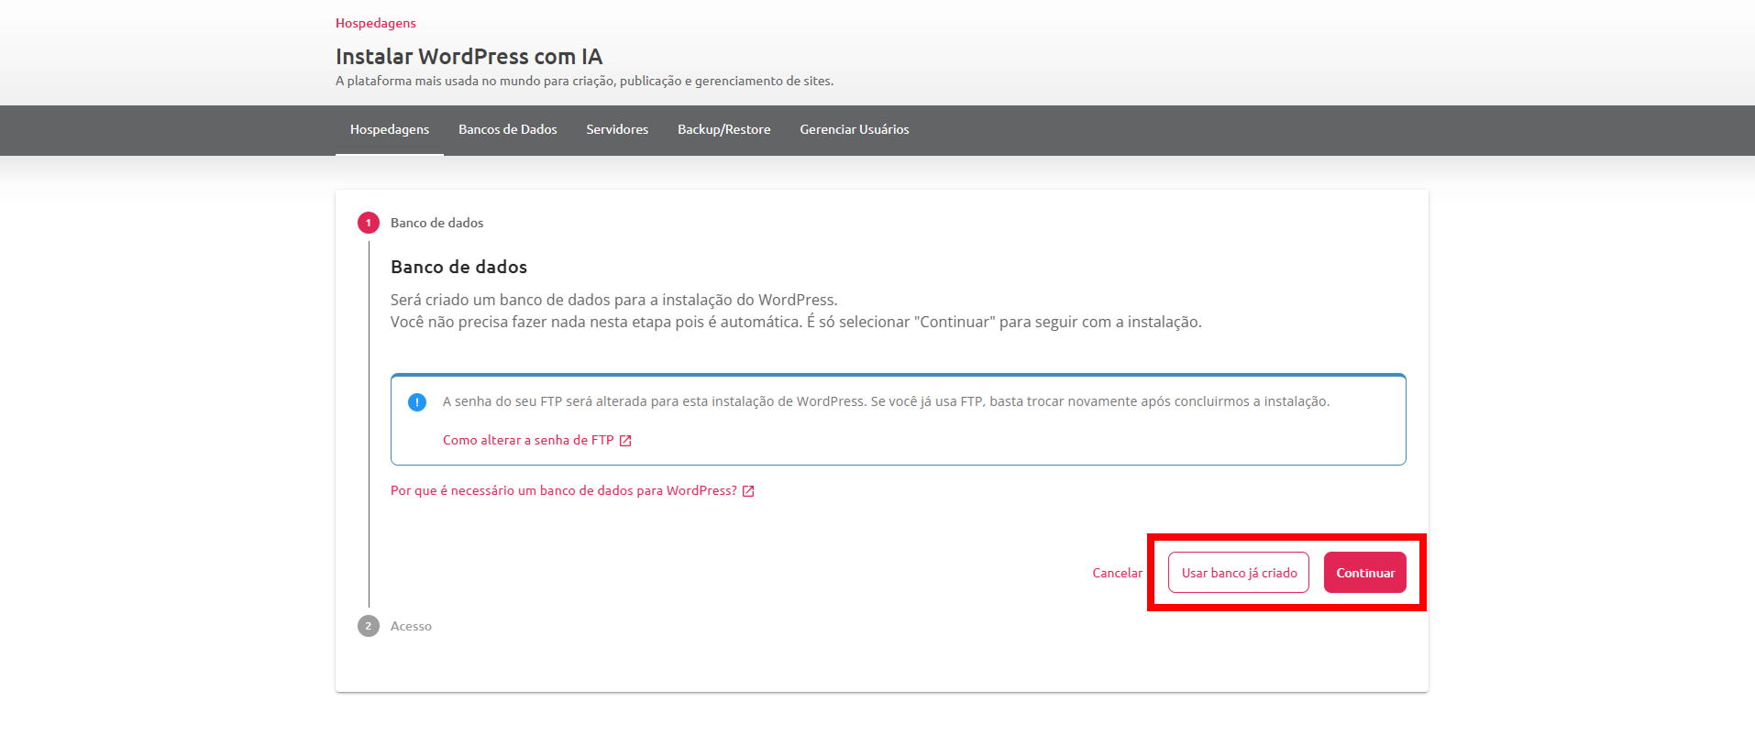1755x735 pixels.
Task: Click the bold Banco de dados section heading
Action: 458,267
